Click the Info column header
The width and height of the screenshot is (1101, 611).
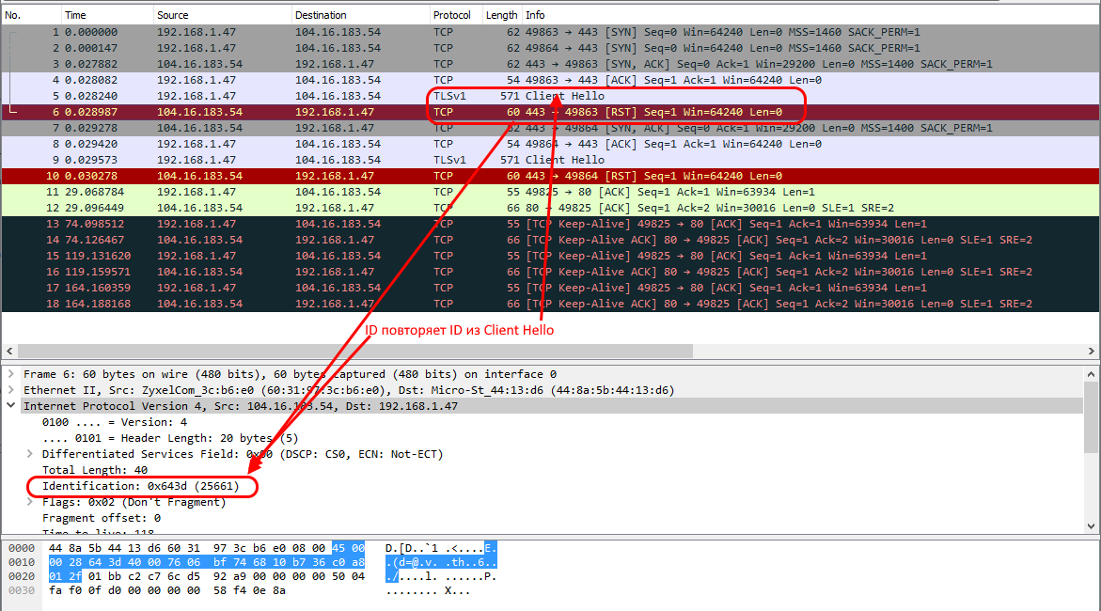click(x=810, y=15)
